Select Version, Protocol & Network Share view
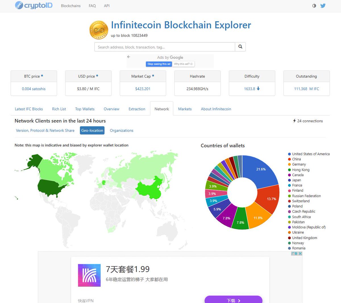 [45, 131]
